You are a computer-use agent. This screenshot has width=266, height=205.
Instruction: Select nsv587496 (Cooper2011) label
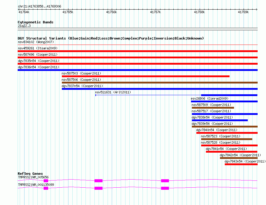(38, 54)
